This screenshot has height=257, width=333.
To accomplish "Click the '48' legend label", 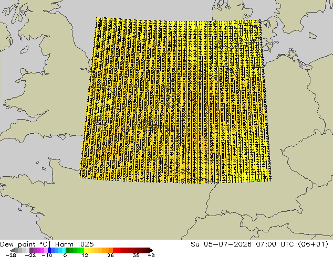I will [151, 255].
